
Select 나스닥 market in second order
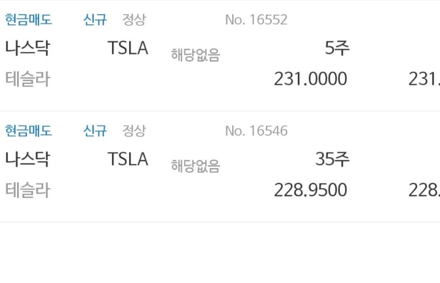pyautogui.click(x=27, y=159)
